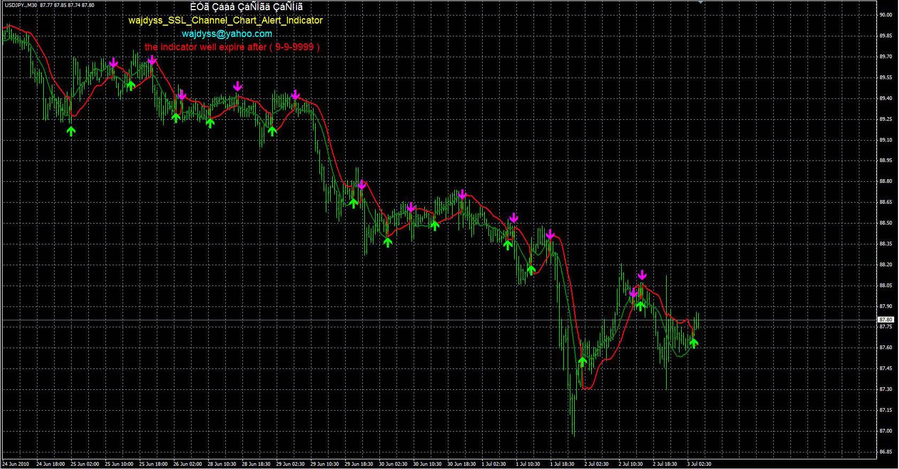Select the magenta sell arrow near 1 Jul 18:30
The height and width of the screenshot is (469, 899).
tap(550, 234)
